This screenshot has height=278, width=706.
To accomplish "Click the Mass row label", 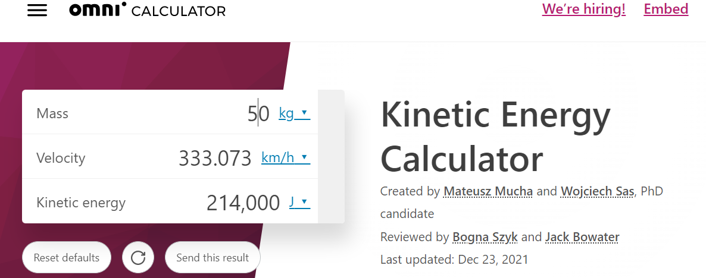I will click(52, 113).
